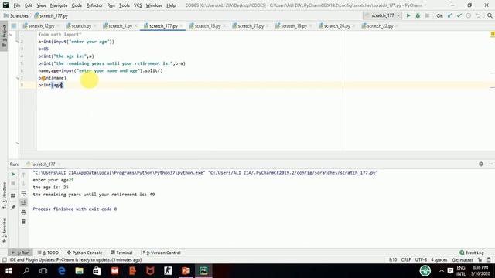Image resolution: width=495 pixels, height=278 pixels.
Task: Open Git: master branch popup
Action: (463, 260)
